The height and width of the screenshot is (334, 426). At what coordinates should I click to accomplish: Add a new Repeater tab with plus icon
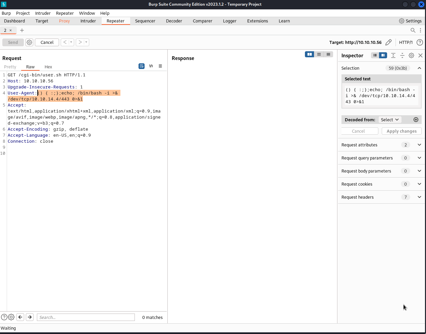tap(22, 30)
